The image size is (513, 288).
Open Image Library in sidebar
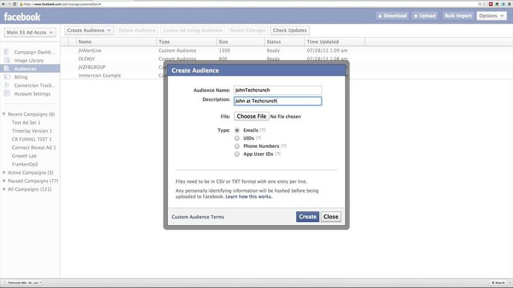29,60
